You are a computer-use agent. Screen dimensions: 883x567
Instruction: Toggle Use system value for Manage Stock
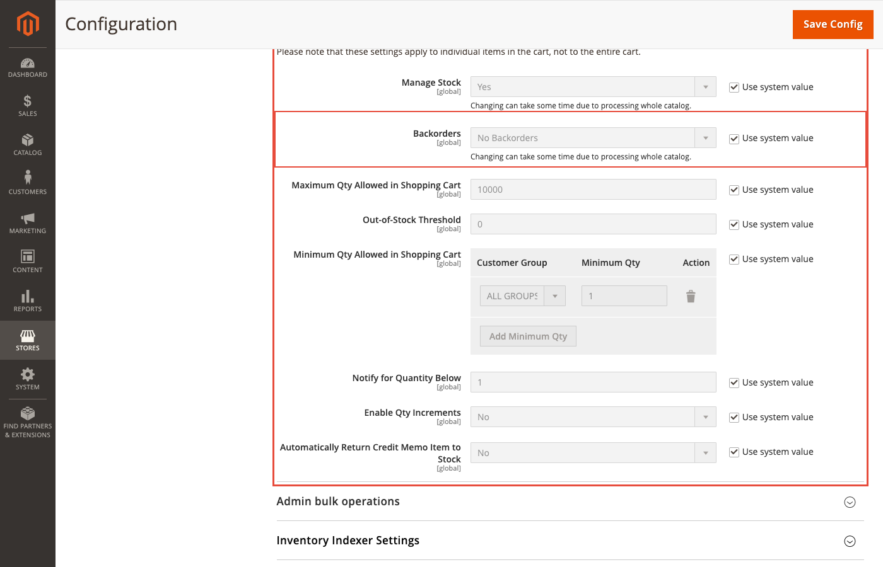tap(734, 87)
